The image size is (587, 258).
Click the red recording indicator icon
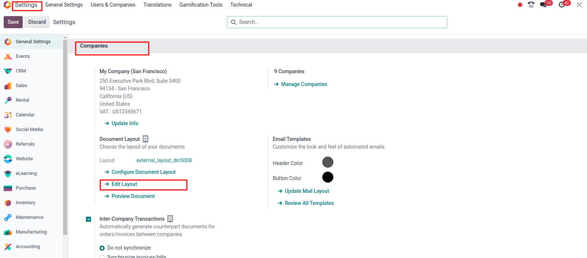click(x=520, y=5)
